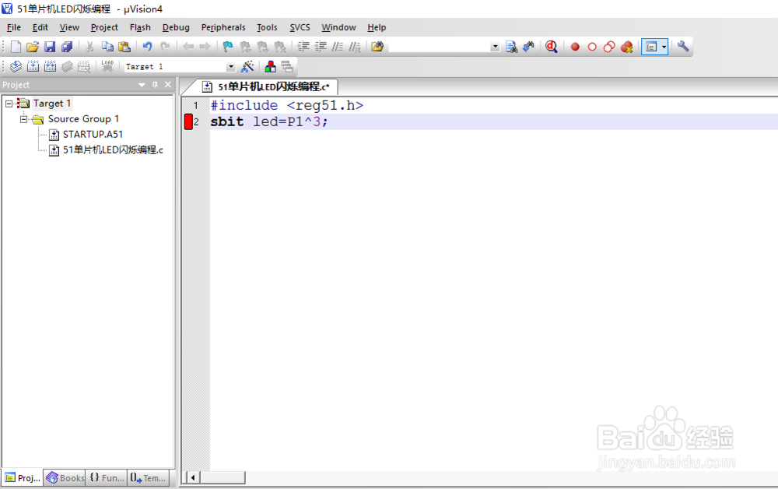Collapse the Source Group 1 node
Image resolution: width=778 pixels, height=489 pixels.
click(24, 119)
